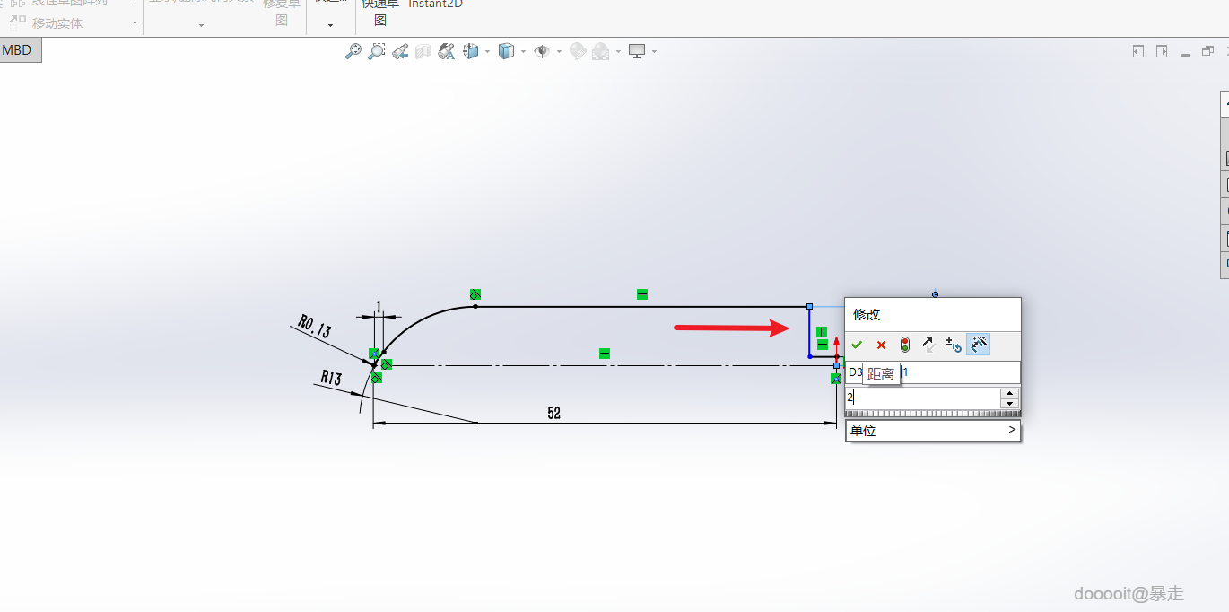Click the tangent relation icon on arc top
1229x612 pixels.
475,294
